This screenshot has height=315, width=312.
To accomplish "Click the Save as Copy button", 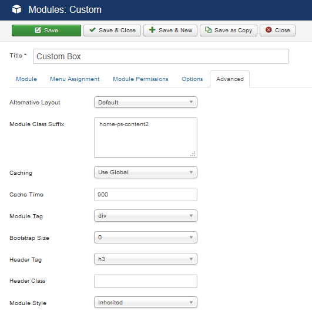I will coord(229,31).
